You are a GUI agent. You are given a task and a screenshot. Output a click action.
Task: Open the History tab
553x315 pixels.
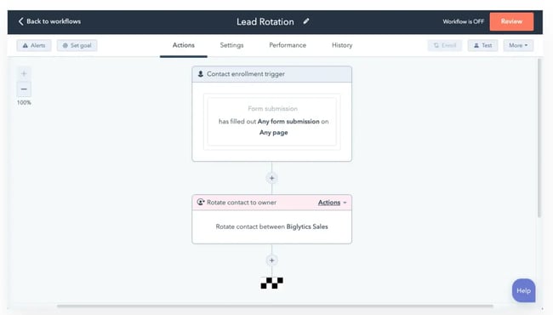342,45
